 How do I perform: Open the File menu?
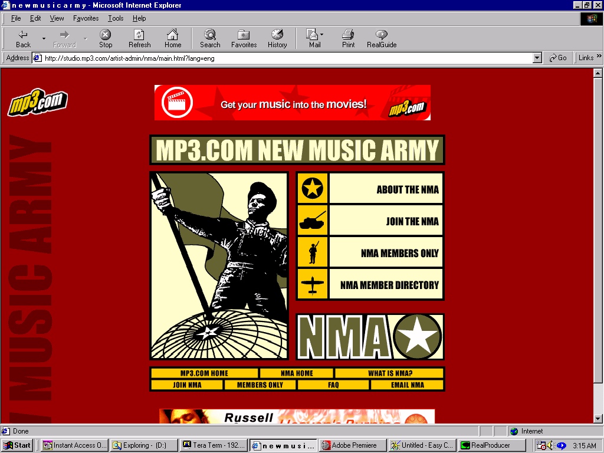[16, 18]
